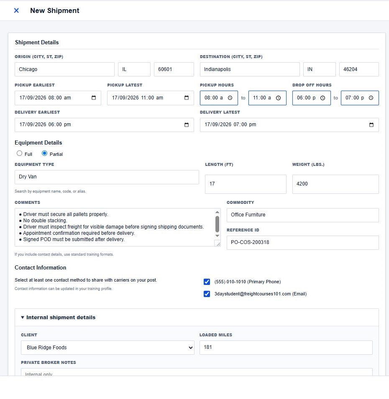The height and width of the screenshot is (399, 389).
Task: Click the Pickup Earliest date text
Action: click(x=45, y=98)
